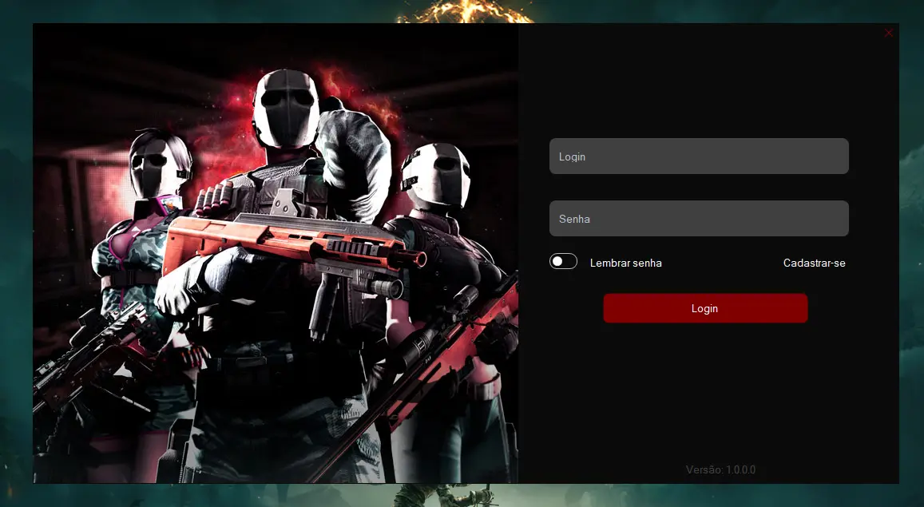Close the launcher with the red X

(889, 33)
